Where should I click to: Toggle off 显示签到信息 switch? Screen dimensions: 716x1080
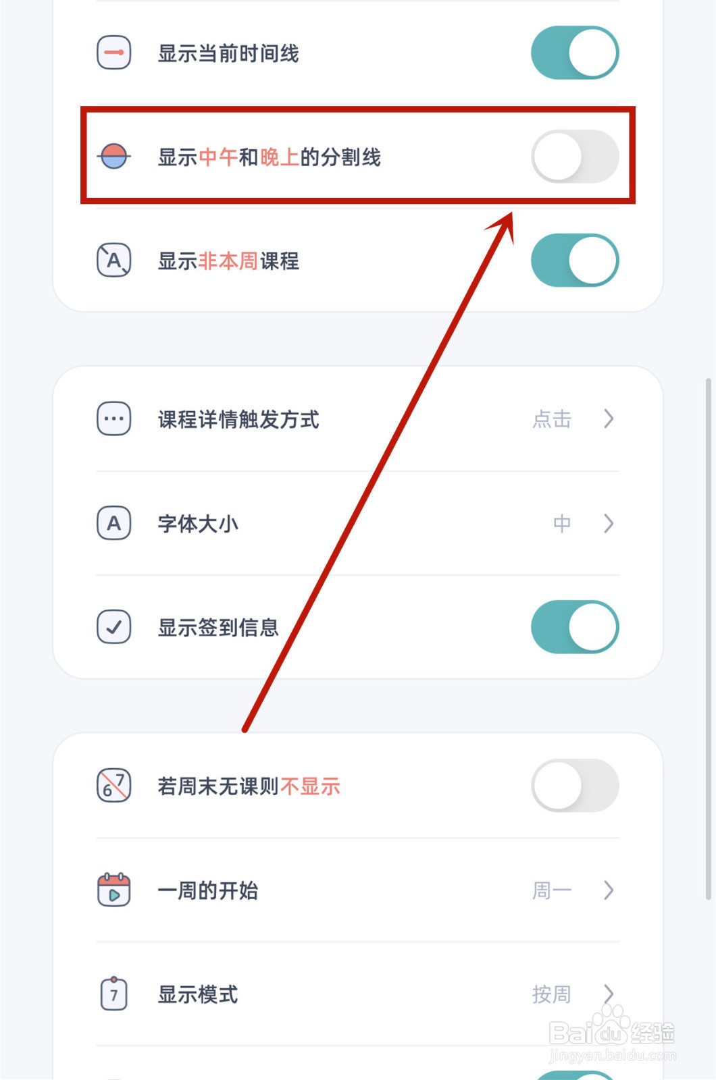tap(575, 627)
